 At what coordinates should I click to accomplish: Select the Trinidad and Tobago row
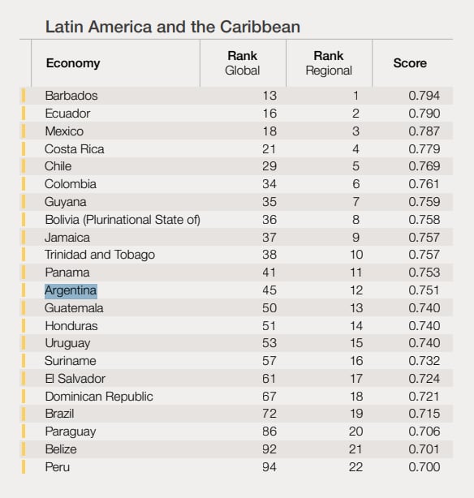(x=236, y=255)
